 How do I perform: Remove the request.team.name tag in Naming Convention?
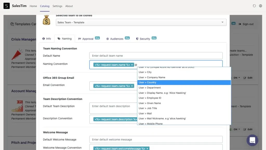[132, 65]
